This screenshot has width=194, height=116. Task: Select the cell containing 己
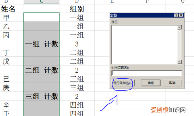(12, 79)
